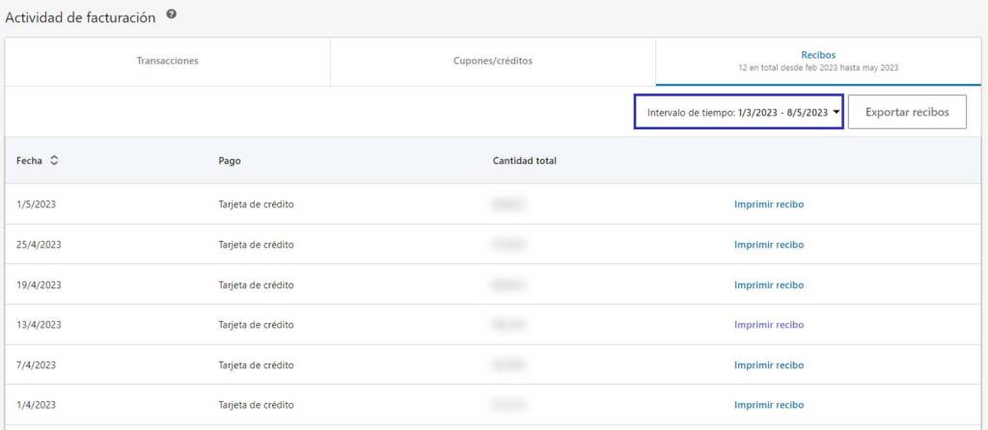
Task: Click the Cantidad total column header
Action: click(x=524, y=160)
